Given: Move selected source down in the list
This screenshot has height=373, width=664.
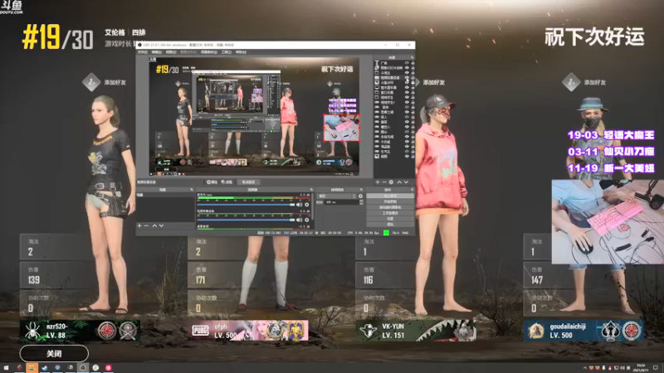Looking at the screenshot, I should 406,182.
